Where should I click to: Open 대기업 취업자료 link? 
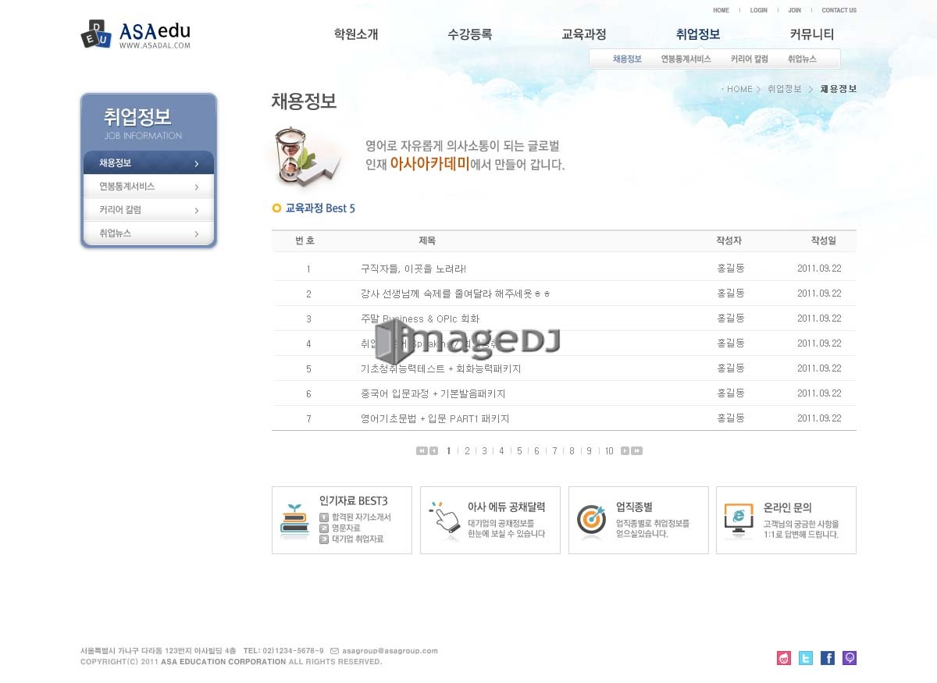(x=358, y=539)
